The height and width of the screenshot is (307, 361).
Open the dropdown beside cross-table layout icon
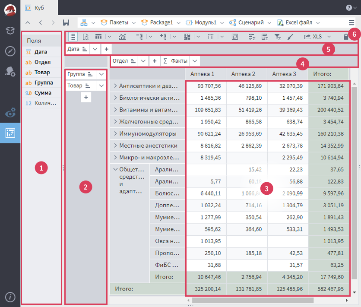click(x=198, y=37)
